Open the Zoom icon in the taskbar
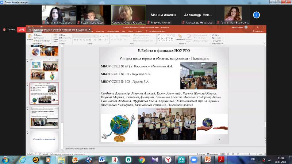The height and width of the screenshot is (164, 292). pos(194,159)
